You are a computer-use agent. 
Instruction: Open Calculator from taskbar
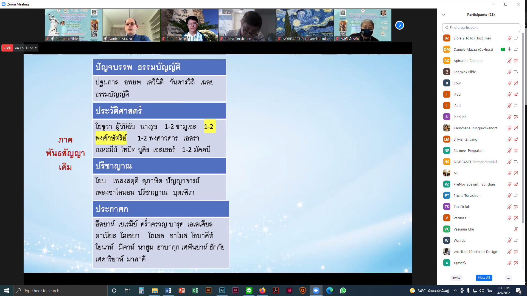point(141,291)
